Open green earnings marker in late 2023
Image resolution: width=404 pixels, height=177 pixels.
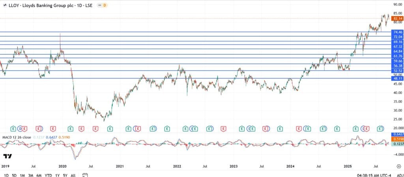click(280, 128)
